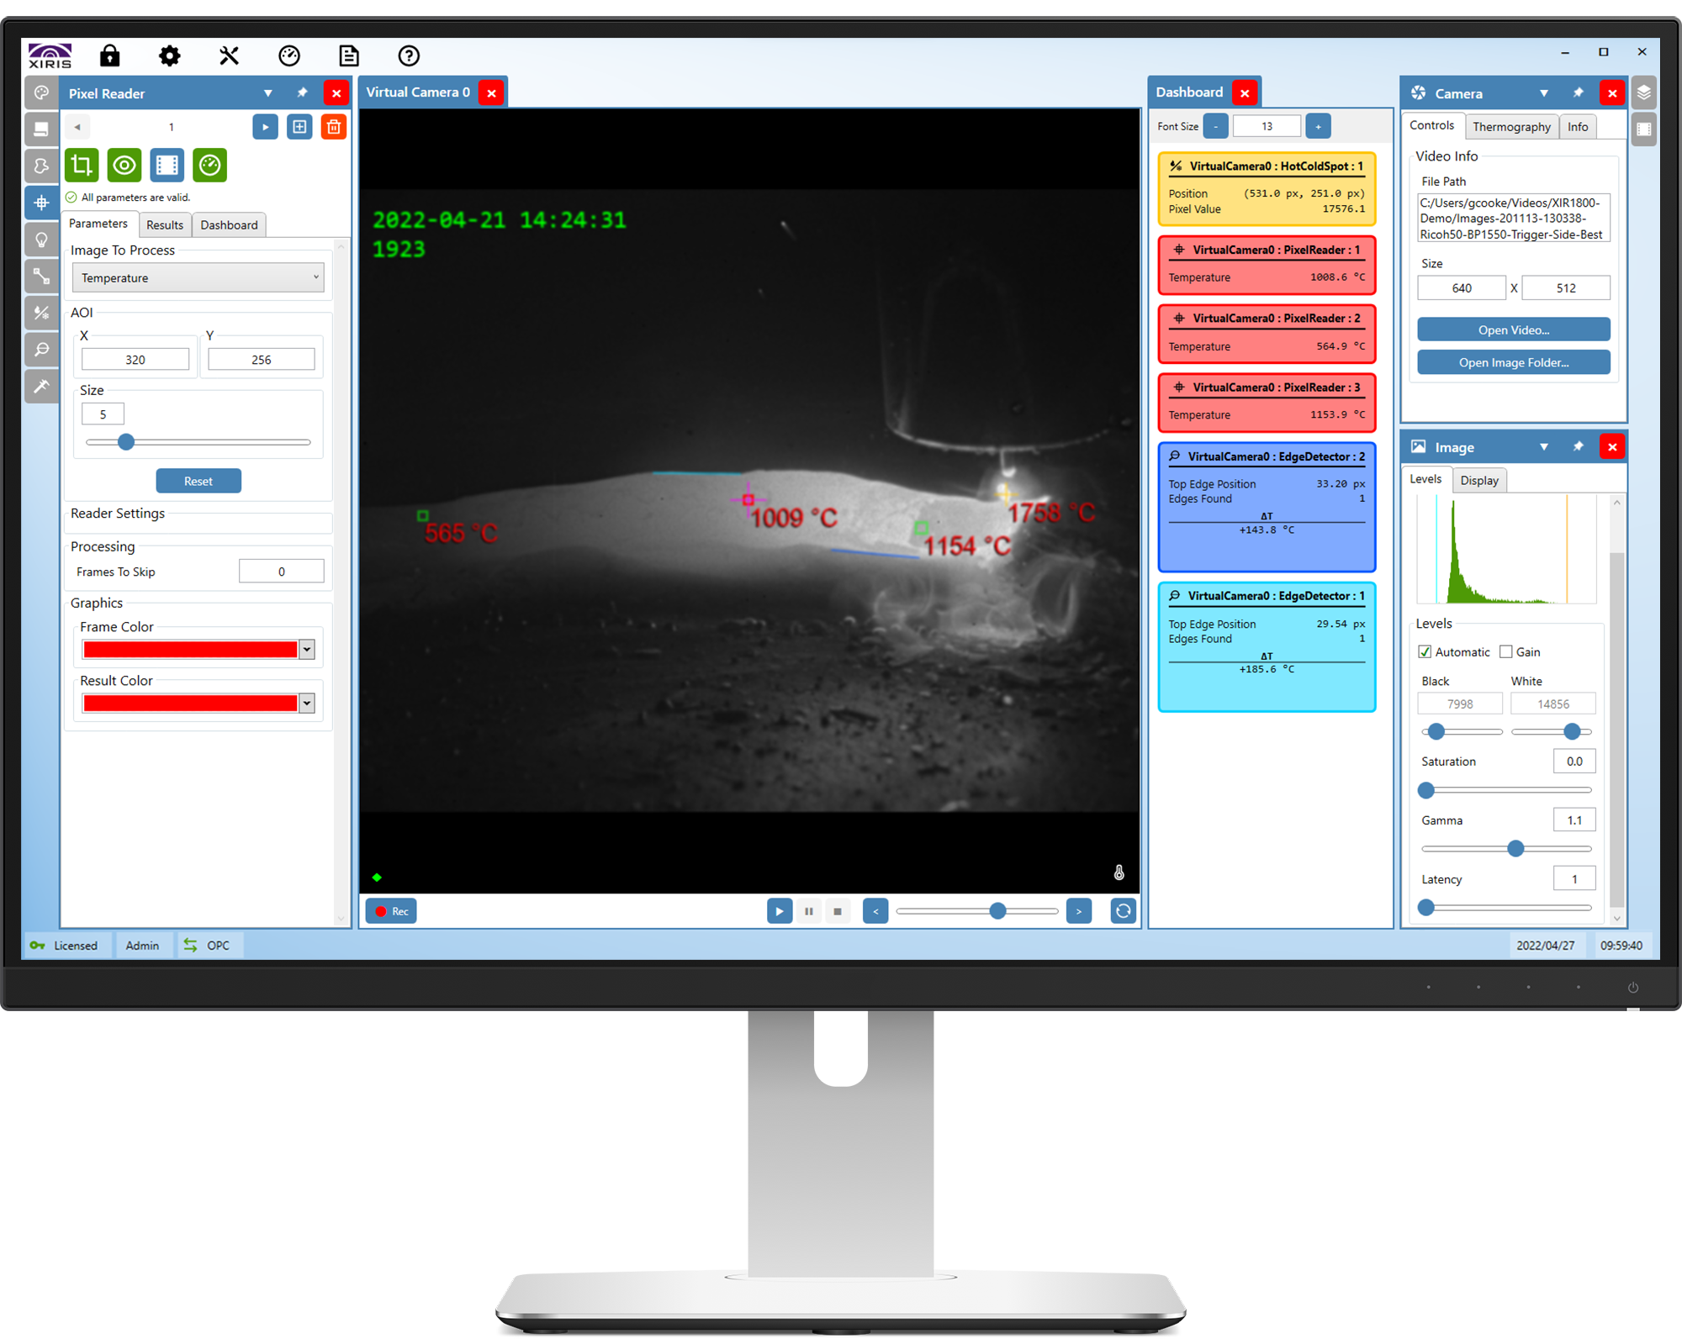Click Reset button in Pixel Reader

[196, 482]
